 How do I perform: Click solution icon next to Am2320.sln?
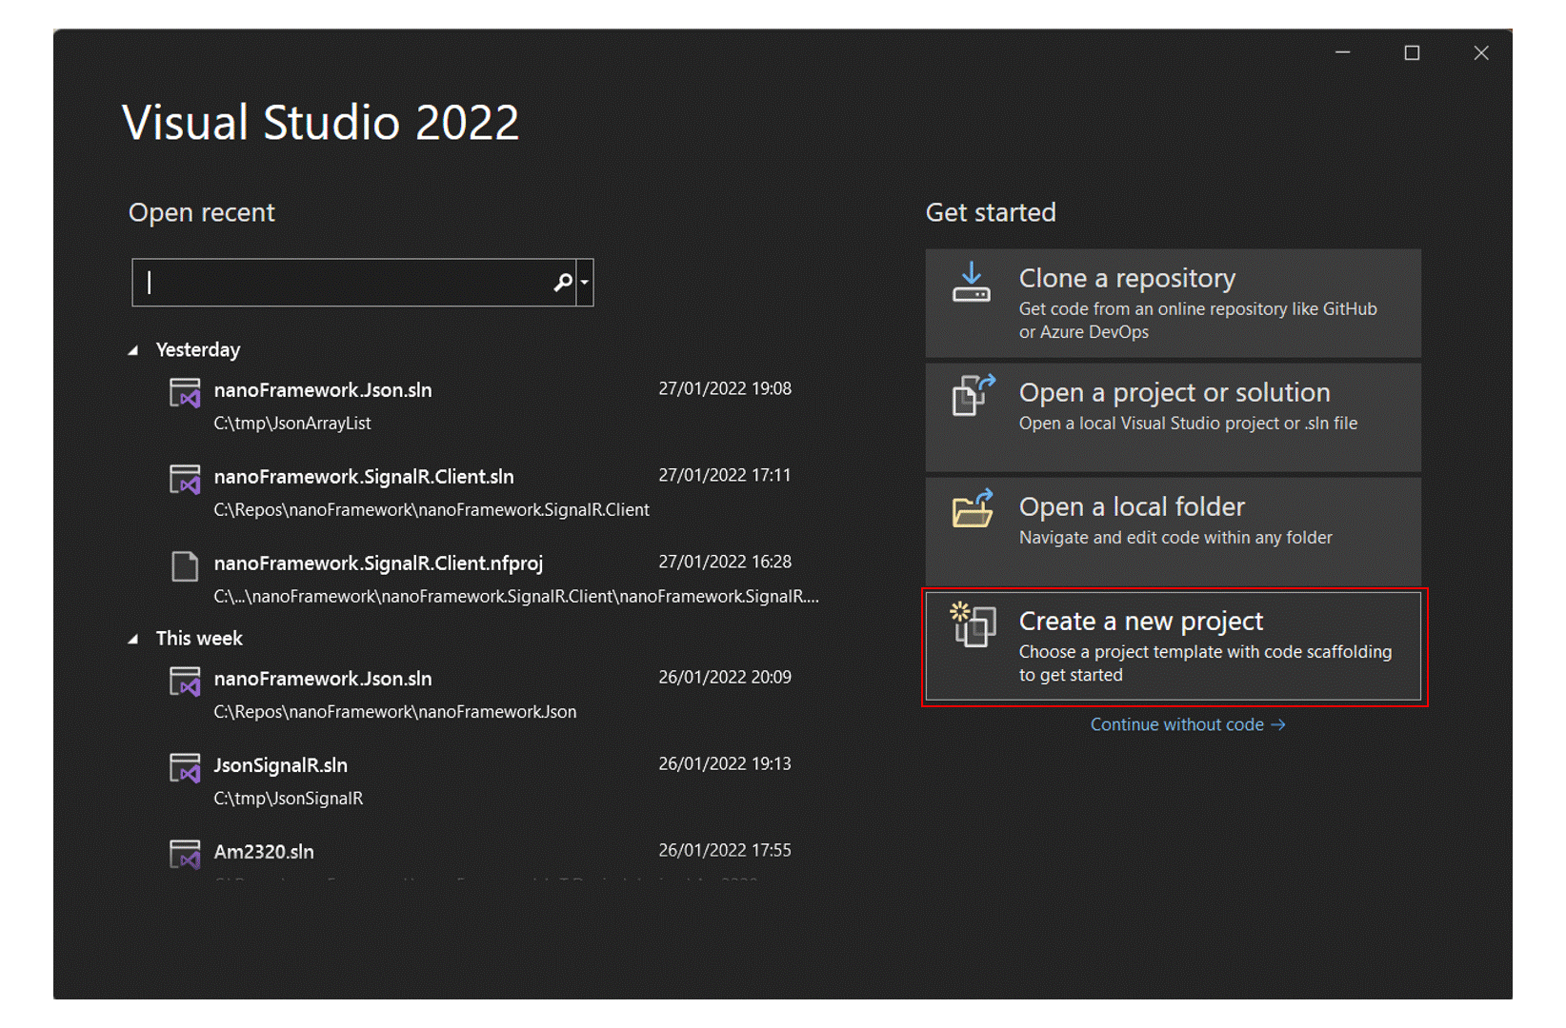tap(185, 854)
